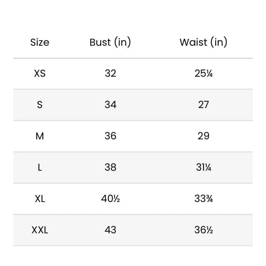The image size is (266, 266).
Task: Click the XXL bust value 43
Action: 110,230
